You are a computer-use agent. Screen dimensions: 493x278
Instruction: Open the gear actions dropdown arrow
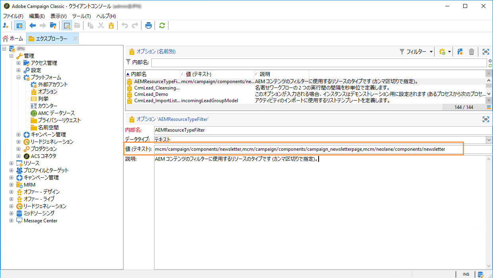coord(449,52)
